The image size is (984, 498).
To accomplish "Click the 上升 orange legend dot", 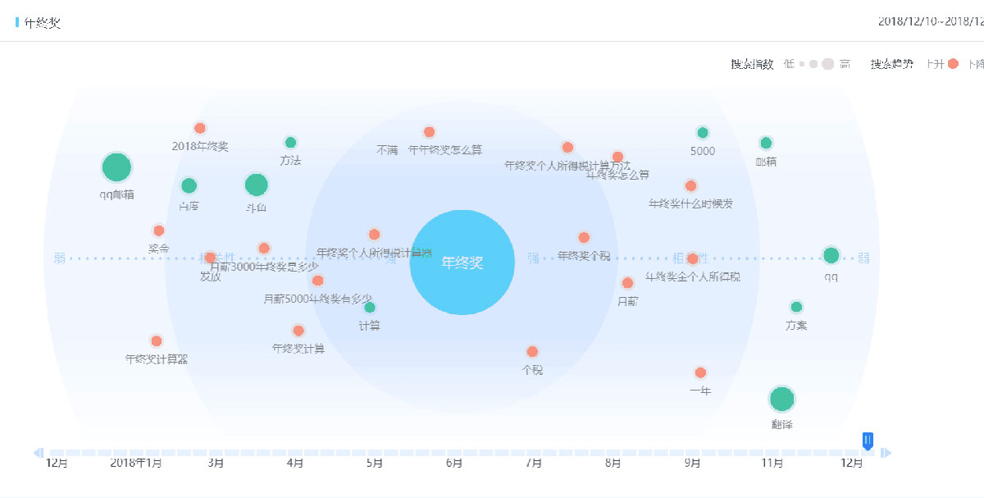I will click(953, 64).
